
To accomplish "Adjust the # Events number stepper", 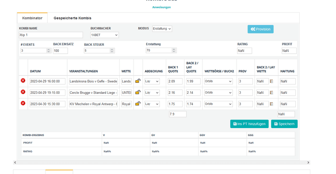I will [49, 51].
